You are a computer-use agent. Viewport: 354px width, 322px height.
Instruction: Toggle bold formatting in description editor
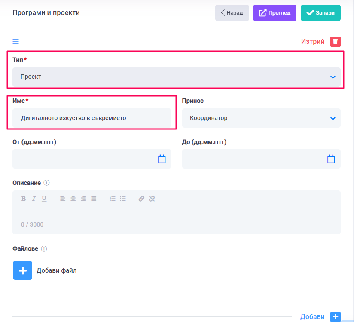24,199
